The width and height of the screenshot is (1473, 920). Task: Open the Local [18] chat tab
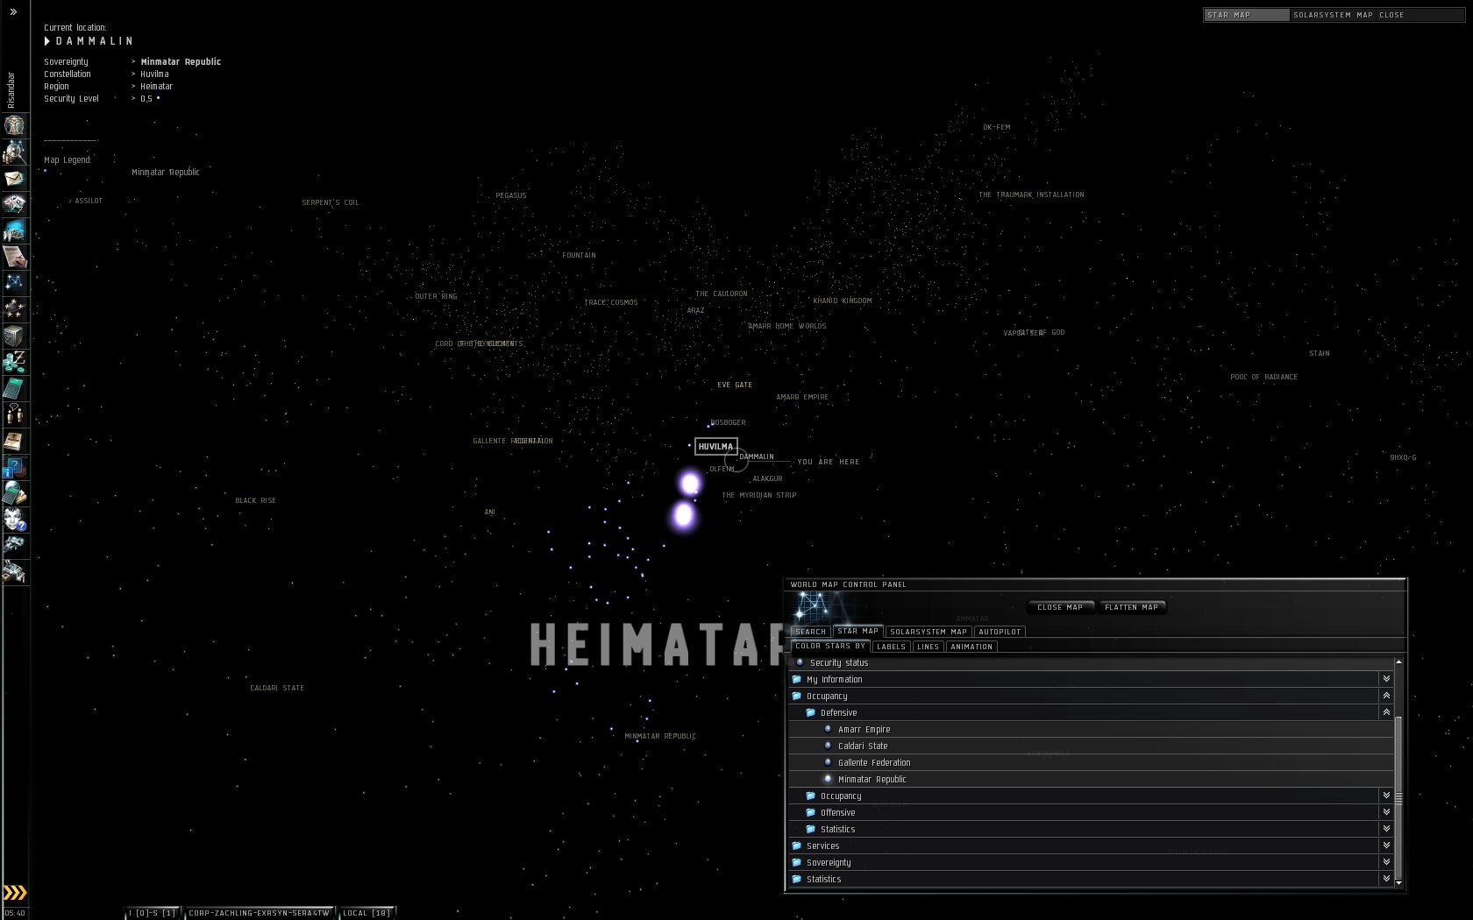366,913
